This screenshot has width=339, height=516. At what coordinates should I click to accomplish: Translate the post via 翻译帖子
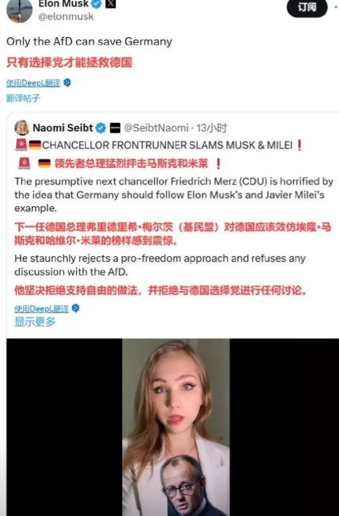point(23,98)
